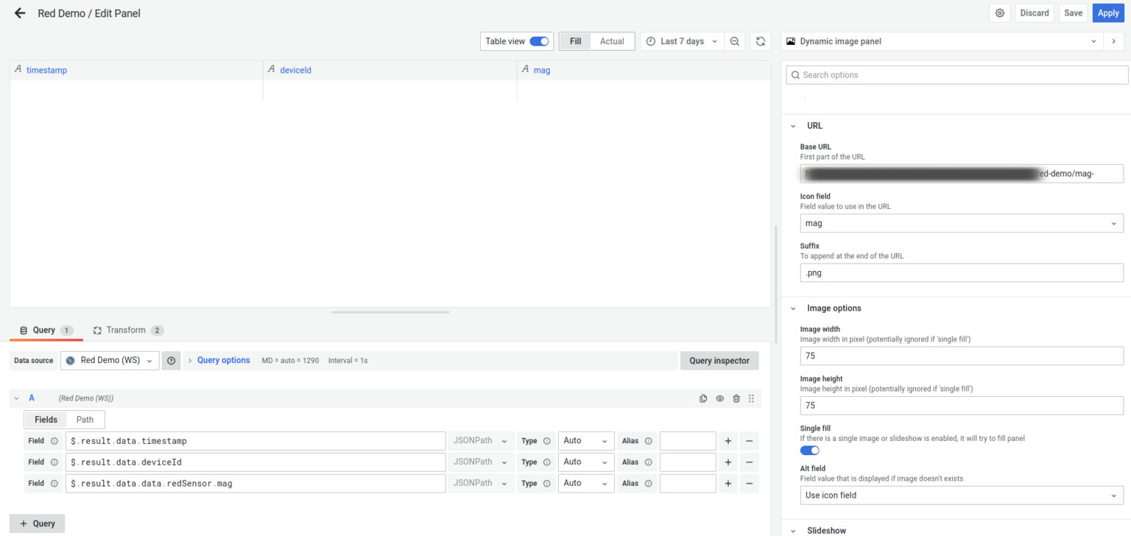Screen dimensions: 1131x536
Task: Refresh the dashboard with the refresh icon
Action: click(761, 41)
